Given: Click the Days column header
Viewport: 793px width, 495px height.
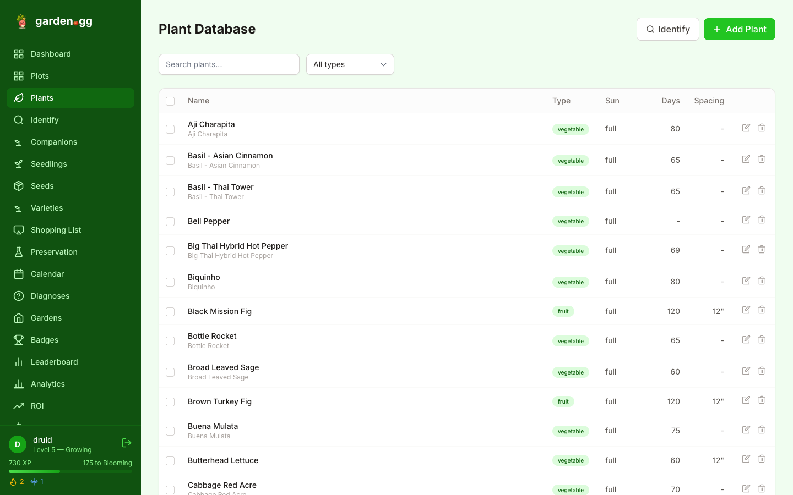Looking at the screenshot, I should [x=671, y=101].
